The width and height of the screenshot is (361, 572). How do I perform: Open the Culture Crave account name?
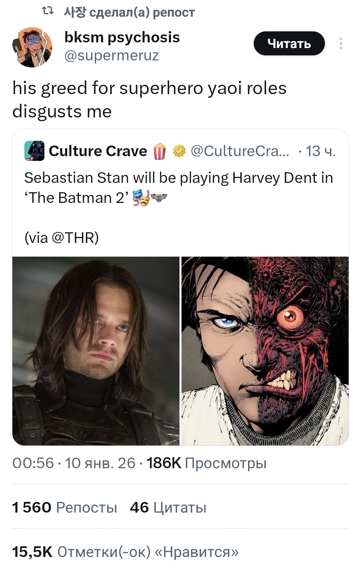pyautogui.click(x=98, y=151)
